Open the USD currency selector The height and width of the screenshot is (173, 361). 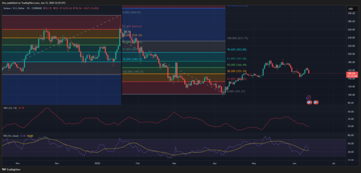point(351,9)
